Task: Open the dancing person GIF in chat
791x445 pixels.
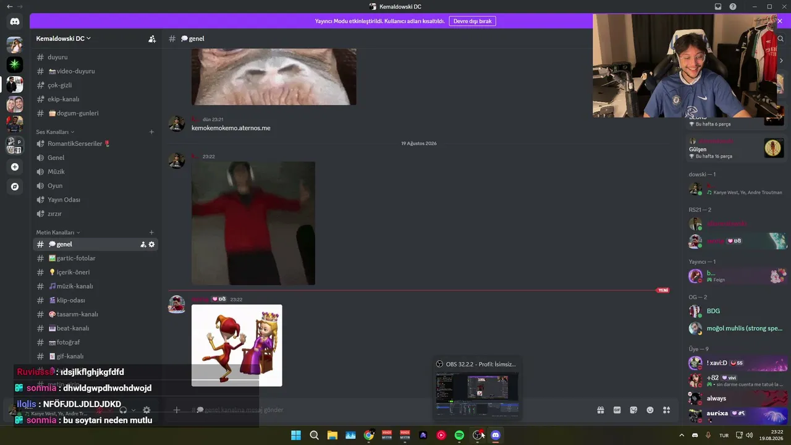Action: tap(253, 223)
